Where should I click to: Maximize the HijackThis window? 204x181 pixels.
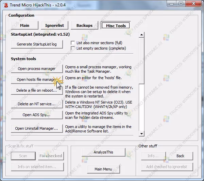coord(181,3)
